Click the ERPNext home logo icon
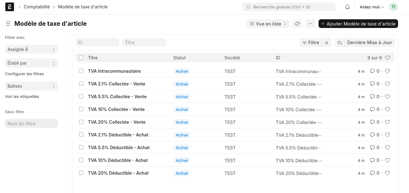The height and width of the screenshot is (193, 409). coord(10,7)
